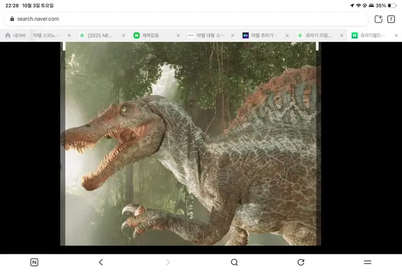
Task: Close the 마텔 대형 스 tab
Action: coord(232,35)
